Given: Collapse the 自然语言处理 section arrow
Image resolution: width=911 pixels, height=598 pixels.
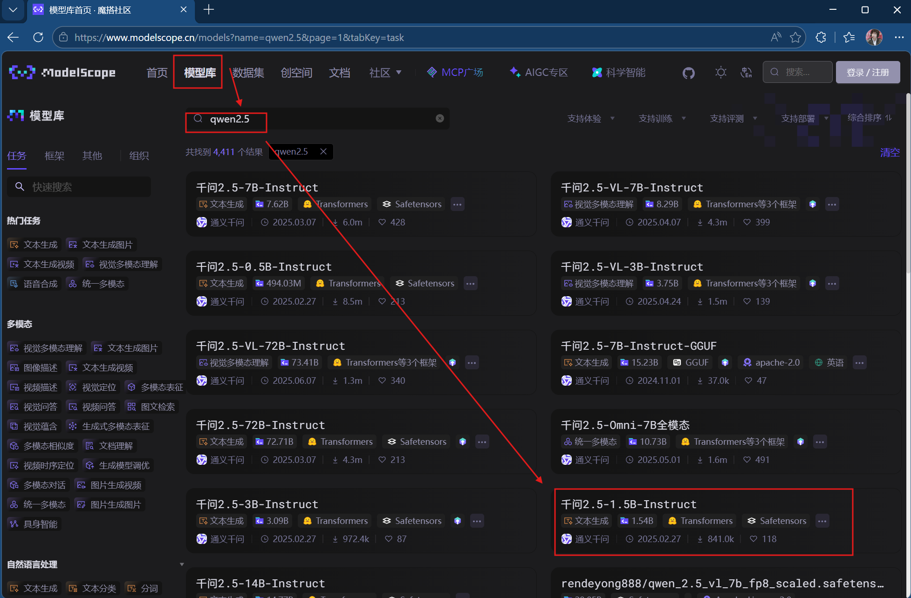Looking at the screenshot, I should 182,564.
